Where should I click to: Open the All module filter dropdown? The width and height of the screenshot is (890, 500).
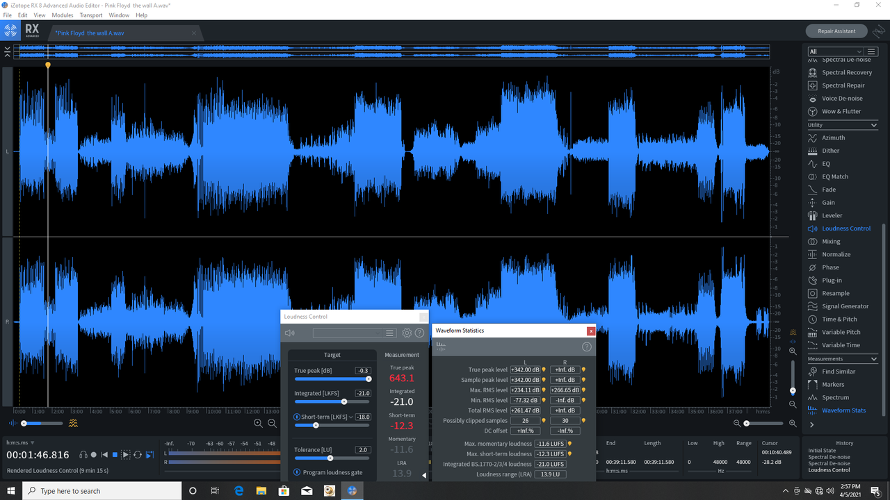[835, 51]
